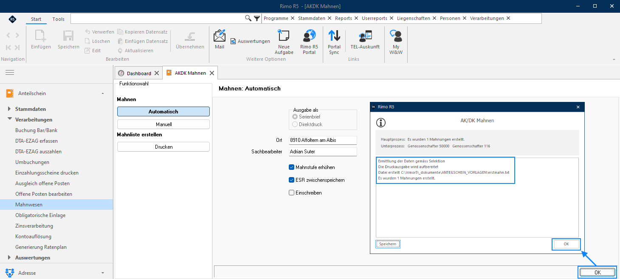Uncheck ESR zwischenspeichern checkbox
Screen dimensions: 620x279
291,180
